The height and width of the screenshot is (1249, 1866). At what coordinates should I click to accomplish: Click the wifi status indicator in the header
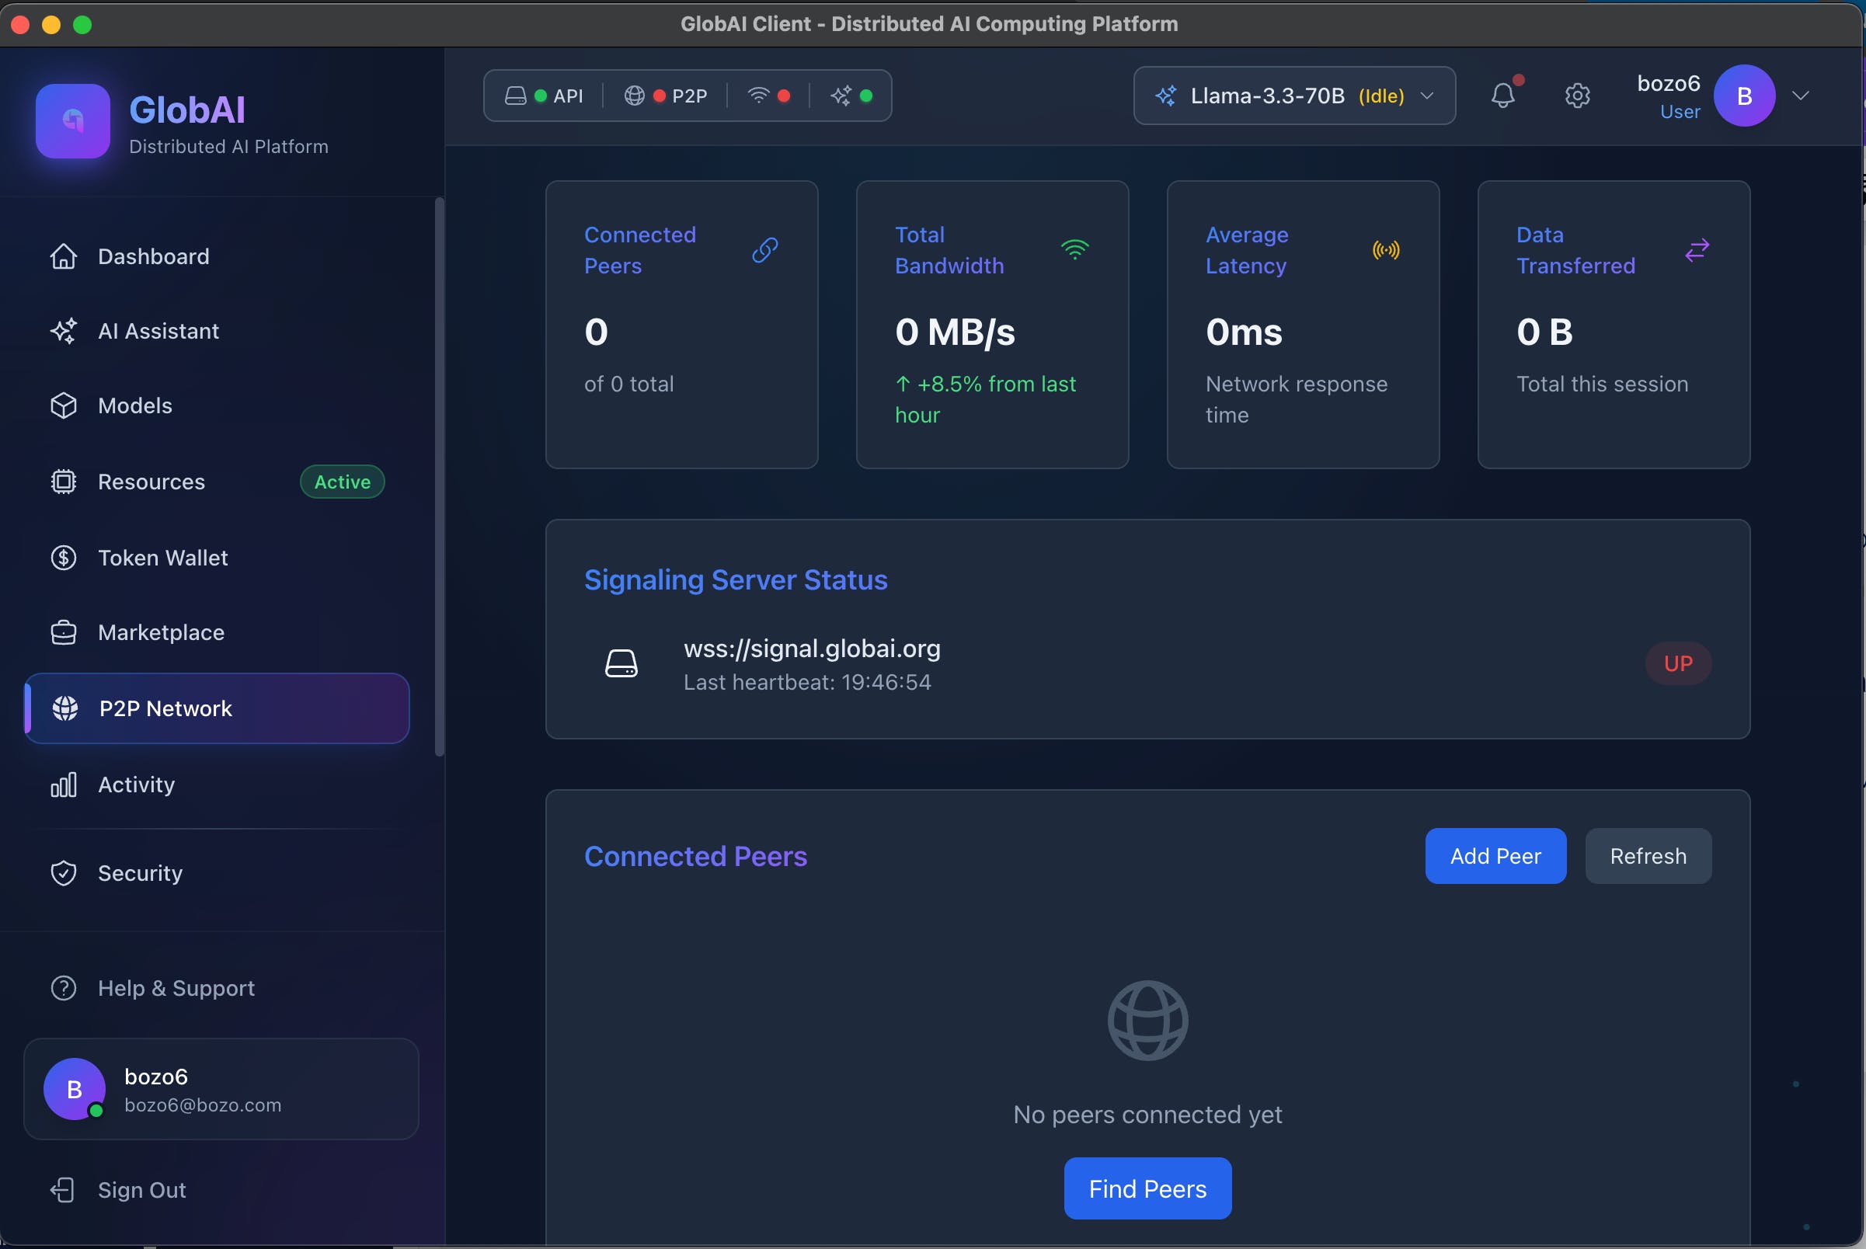[x=768, y=96]
